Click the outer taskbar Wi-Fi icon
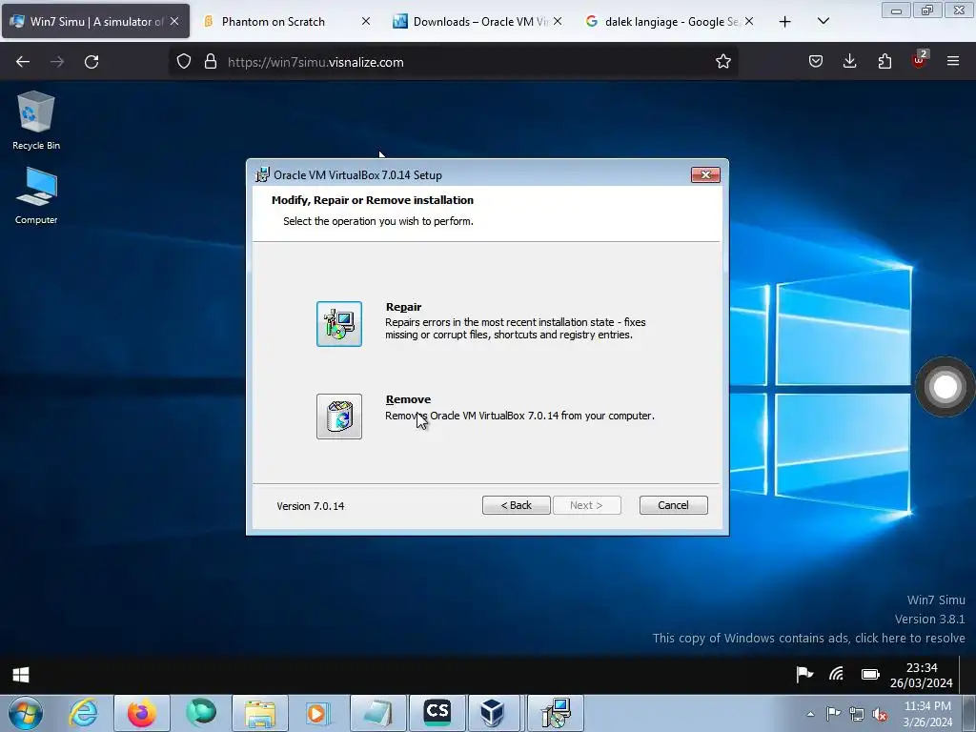Image resolution: width=976 pixels, height=732 pixels. tap(837, 675)
